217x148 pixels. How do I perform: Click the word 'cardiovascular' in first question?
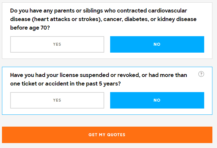[x=167, y=11]
